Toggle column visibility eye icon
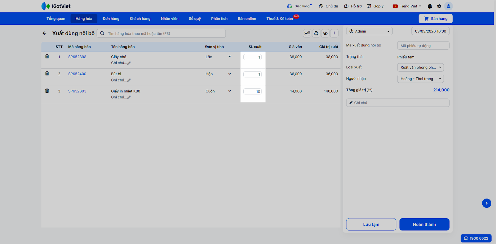Image resolution: width=496 pixels, height=244 pixels. click(325, 33)
